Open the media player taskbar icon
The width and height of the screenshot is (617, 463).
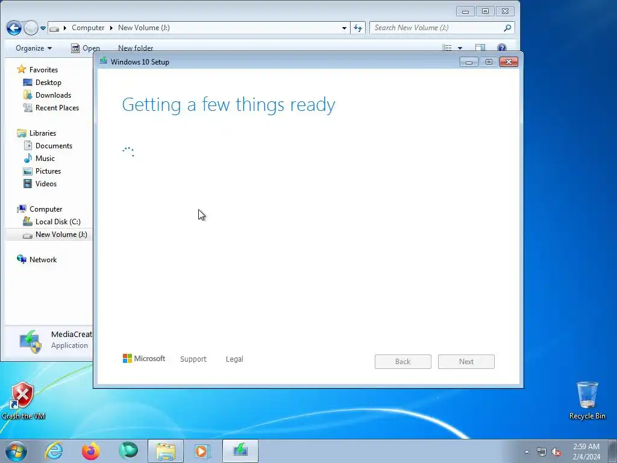(202, 451)
